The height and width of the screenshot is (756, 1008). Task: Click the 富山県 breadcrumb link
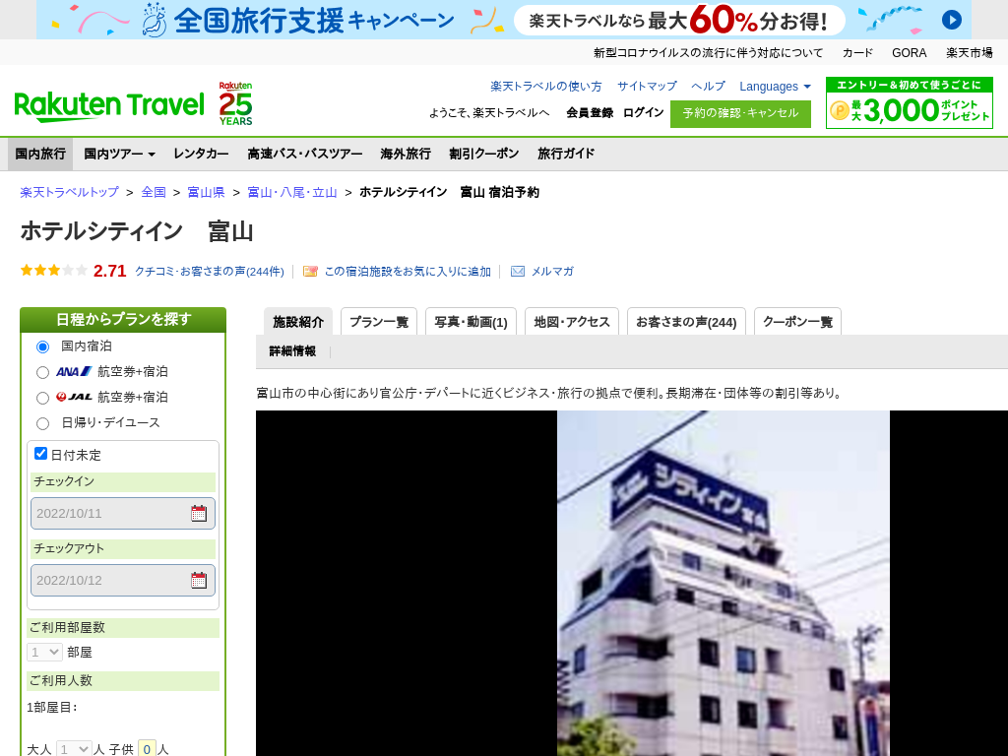pos(206,192)
